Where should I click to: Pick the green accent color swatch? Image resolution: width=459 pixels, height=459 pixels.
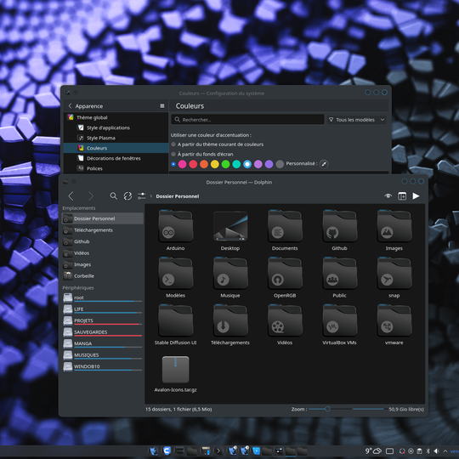pyautogui.click(x=226, y=164)
